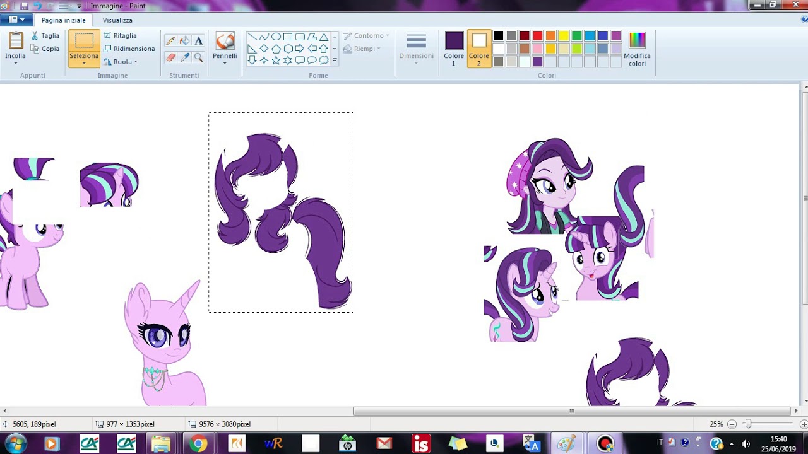Click the Copia (copy) button

tap(44, 49)
